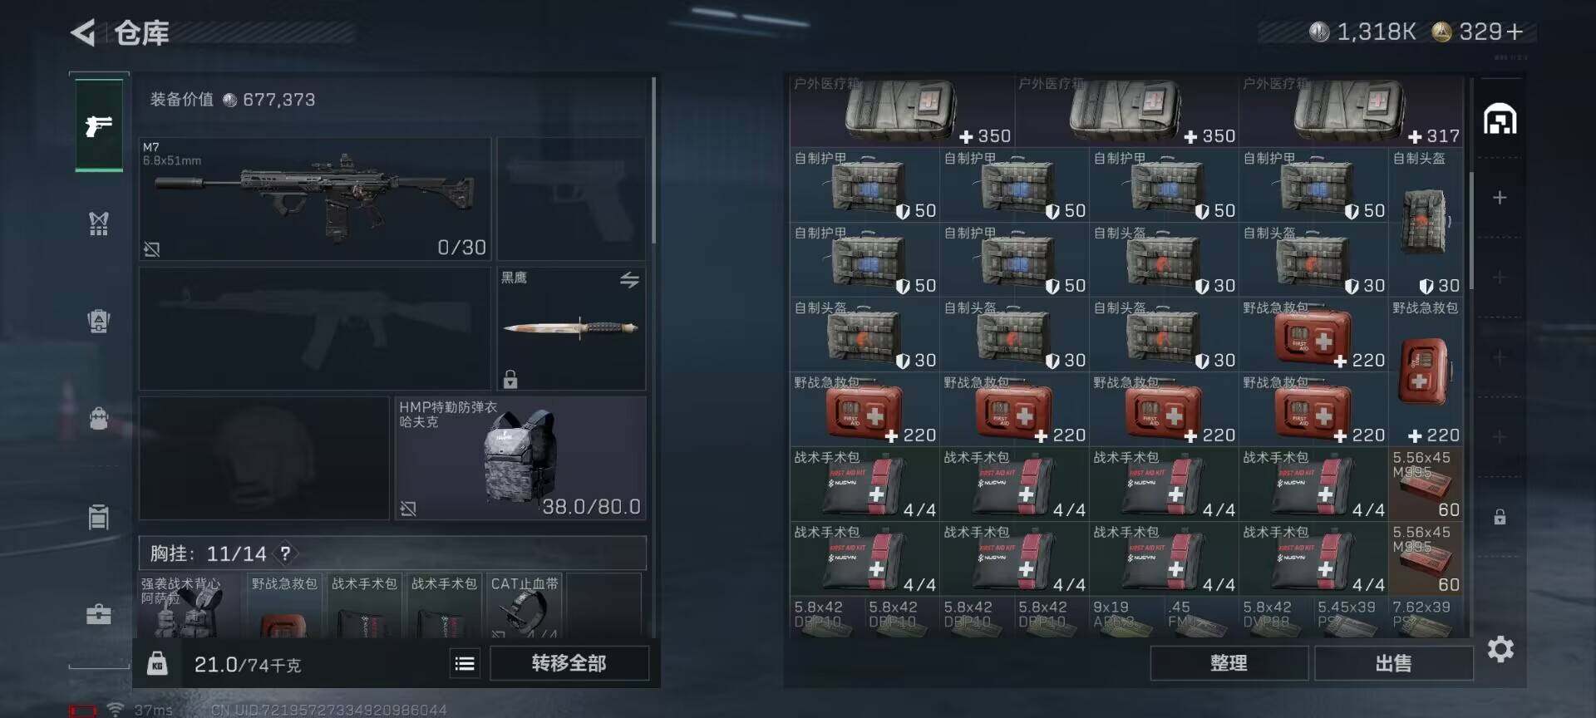Screen dimensions: 1596x718
Task: Select the M7 6.8x51mm rifle slot
Action: [315, 199]
